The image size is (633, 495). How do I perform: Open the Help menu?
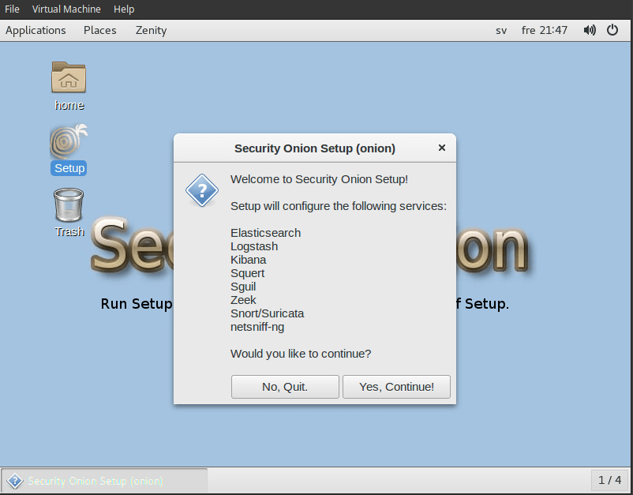pyautogui.click(x=124, y=9)
